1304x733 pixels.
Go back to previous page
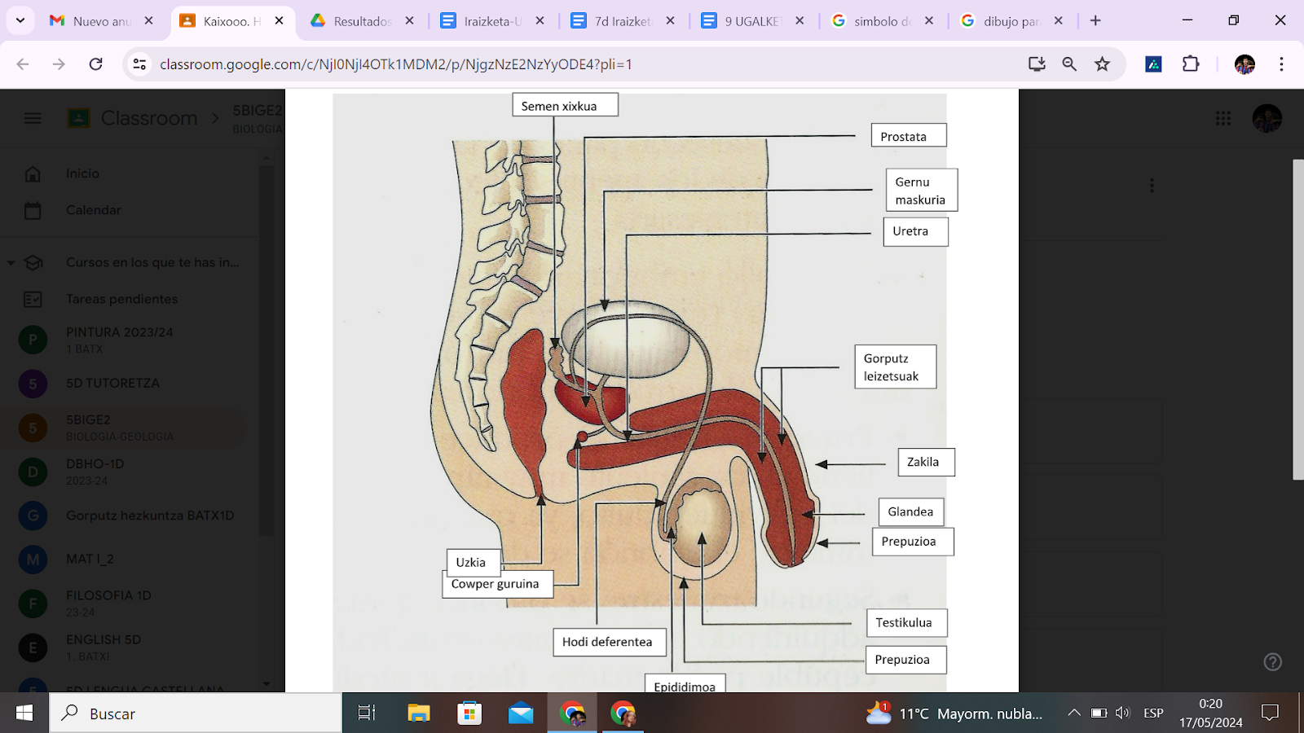click(x=23, y=64)
